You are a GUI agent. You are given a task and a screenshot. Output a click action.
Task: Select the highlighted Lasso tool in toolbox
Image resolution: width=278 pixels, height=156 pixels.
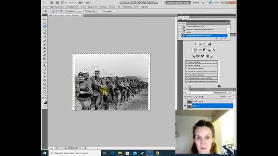pos(45,26)
